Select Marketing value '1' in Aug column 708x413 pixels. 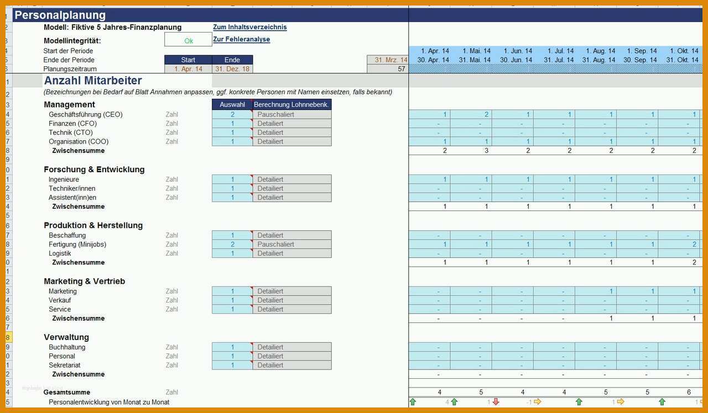tap(596, 291)
